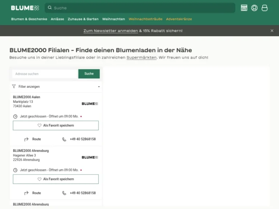Follow the Supermärkten link
The width and height of the screenshot is (279, 209).
click(142, 58)
